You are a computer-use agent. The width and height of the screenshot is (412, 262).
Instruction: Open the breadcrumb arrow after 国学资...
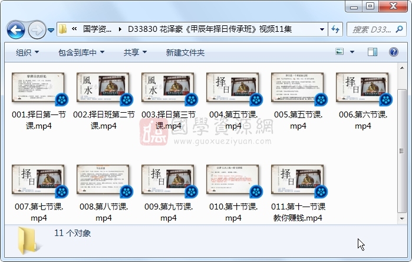point(120,29)
